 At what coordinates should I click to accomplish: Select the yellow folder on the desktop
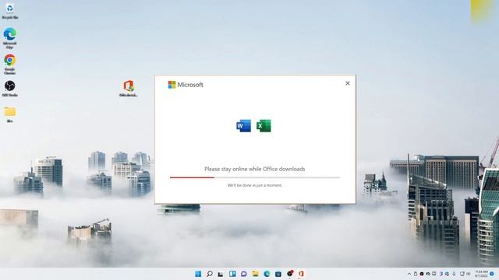click(9, 114)
